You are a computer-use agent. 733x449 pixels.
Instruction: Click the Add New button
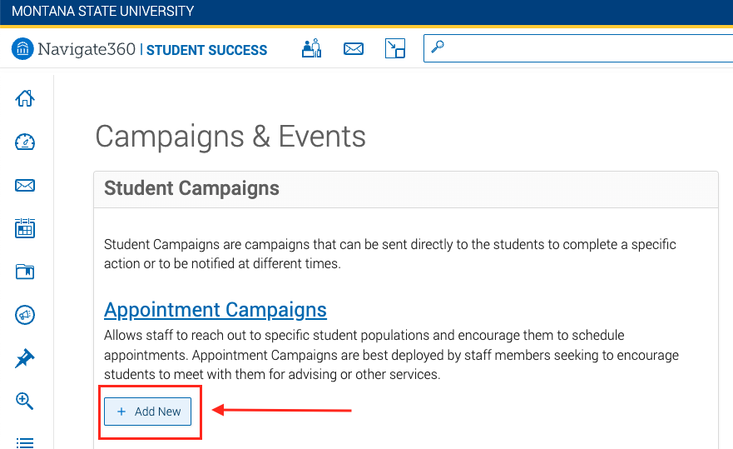[x=148, y=412]
